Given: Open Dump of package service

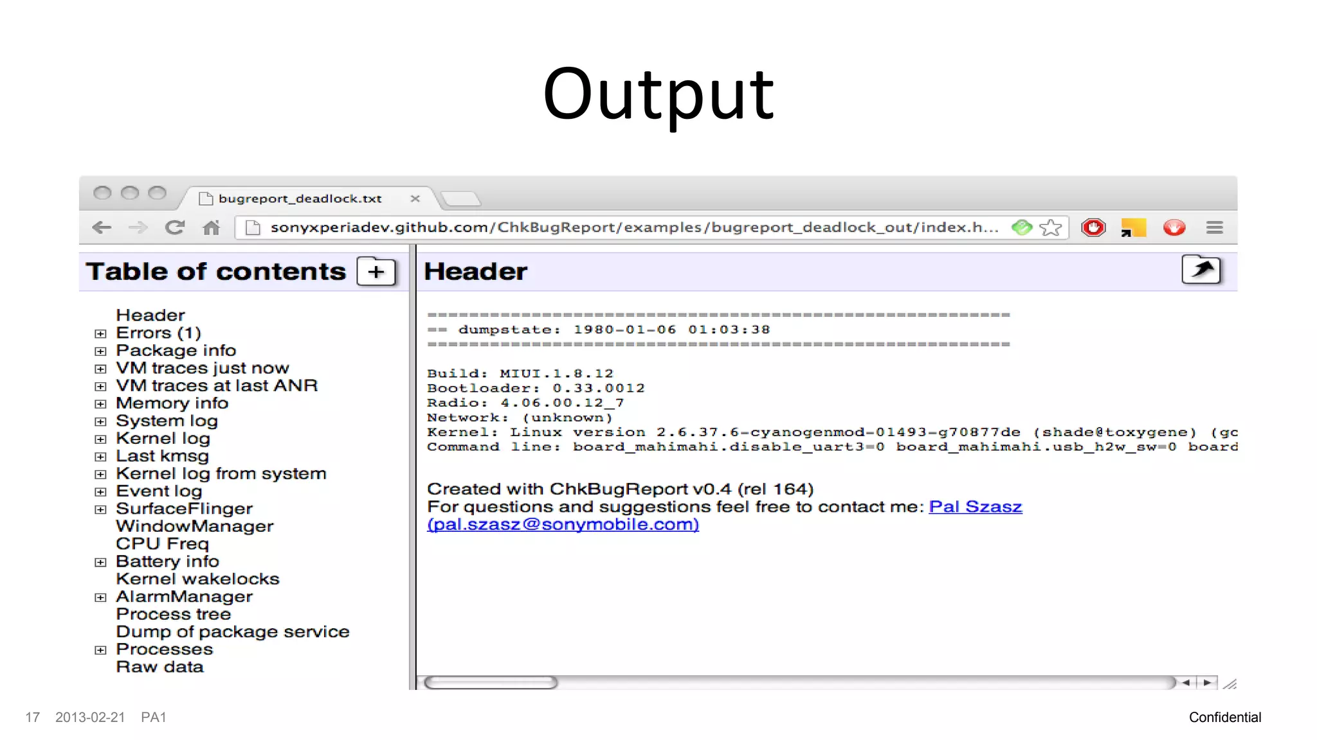Looking at the screenshot, I should 233,631.
